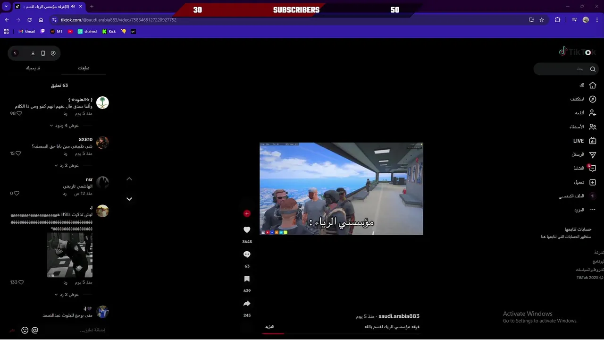Expand the video description with المزيد
The height and width of the screenshot is (340, 604).
tap(269, 327)
